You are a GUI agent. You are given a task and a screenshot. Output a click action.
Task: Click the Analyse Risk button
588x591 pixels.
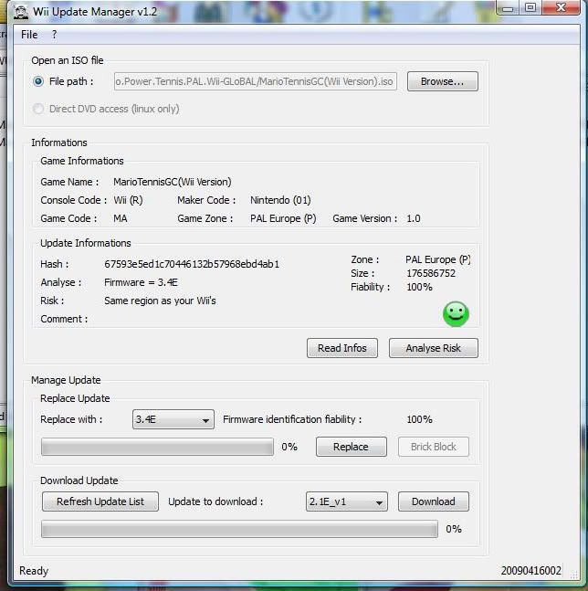[433, 348]
